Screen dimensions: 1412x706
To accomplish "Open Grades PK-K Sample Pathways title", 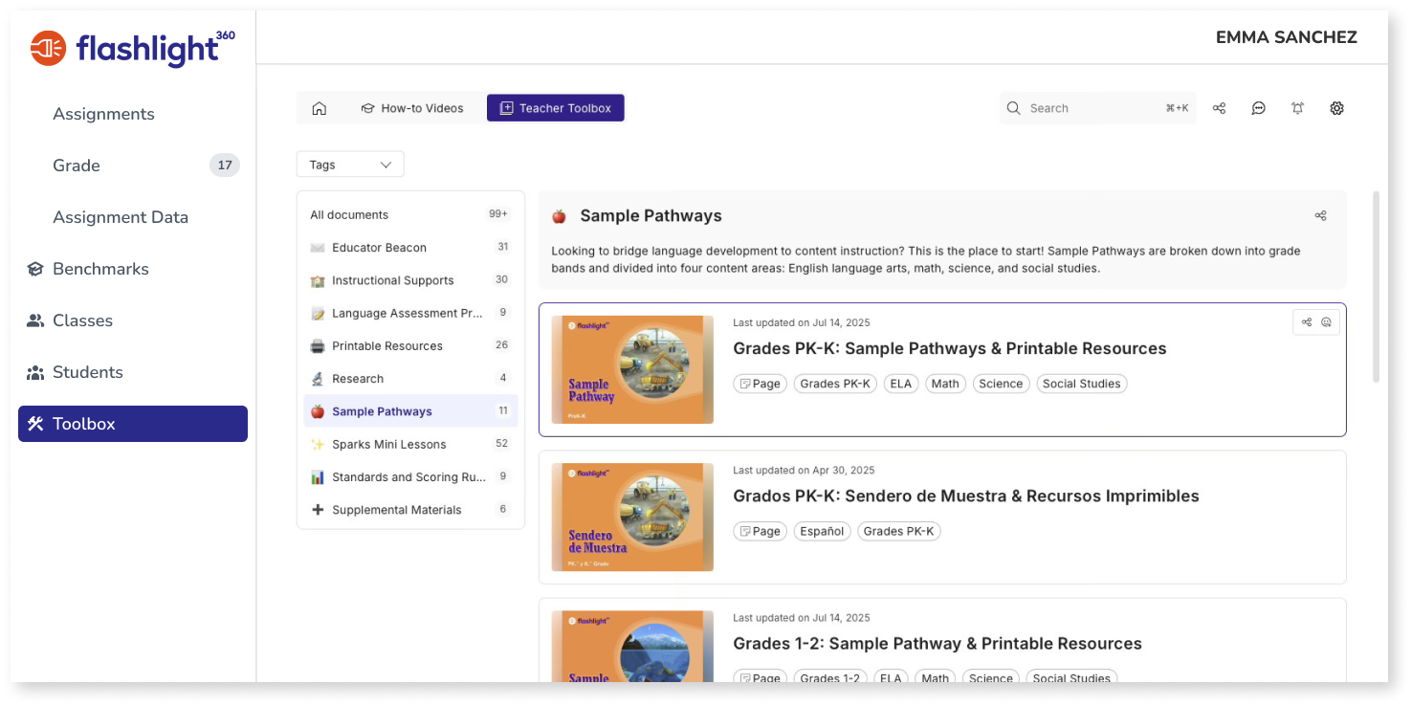I will 949,348.
